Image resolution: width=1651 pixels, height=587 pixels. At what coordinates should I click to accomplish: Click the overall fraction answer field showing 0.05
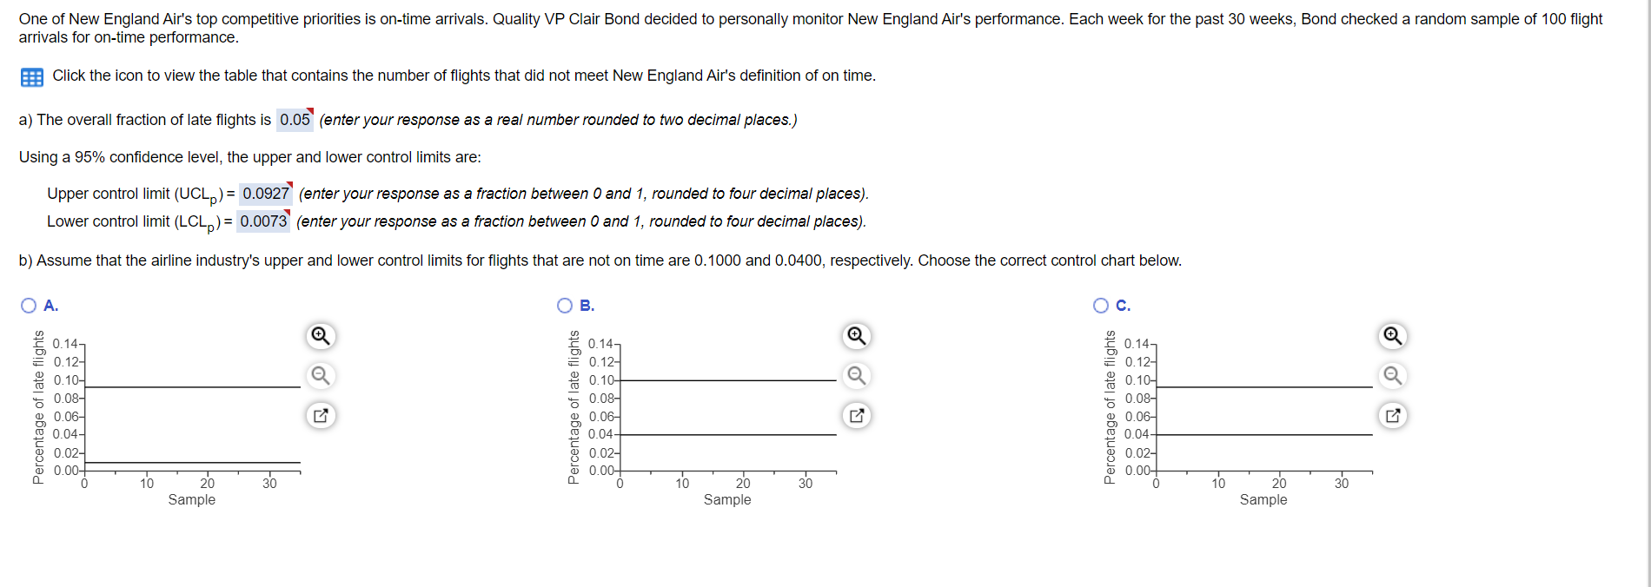[x=295, y=120]
